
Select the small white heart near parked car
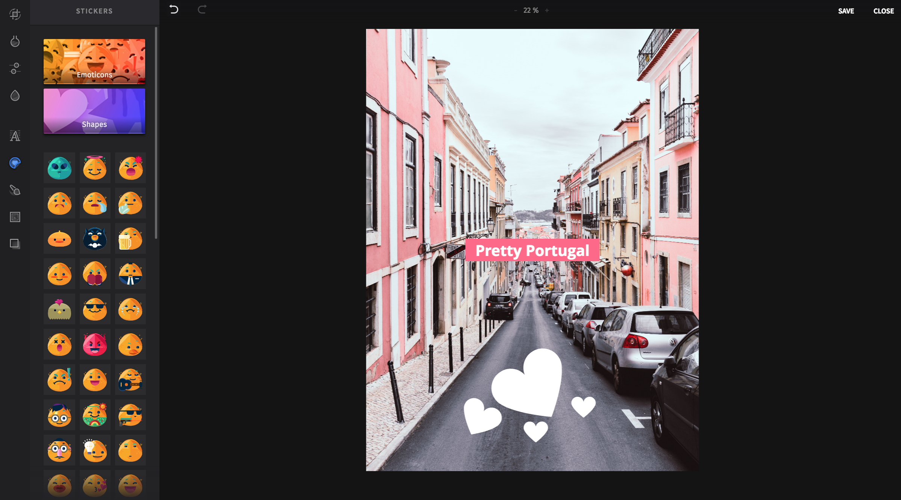tap(584, 407)
